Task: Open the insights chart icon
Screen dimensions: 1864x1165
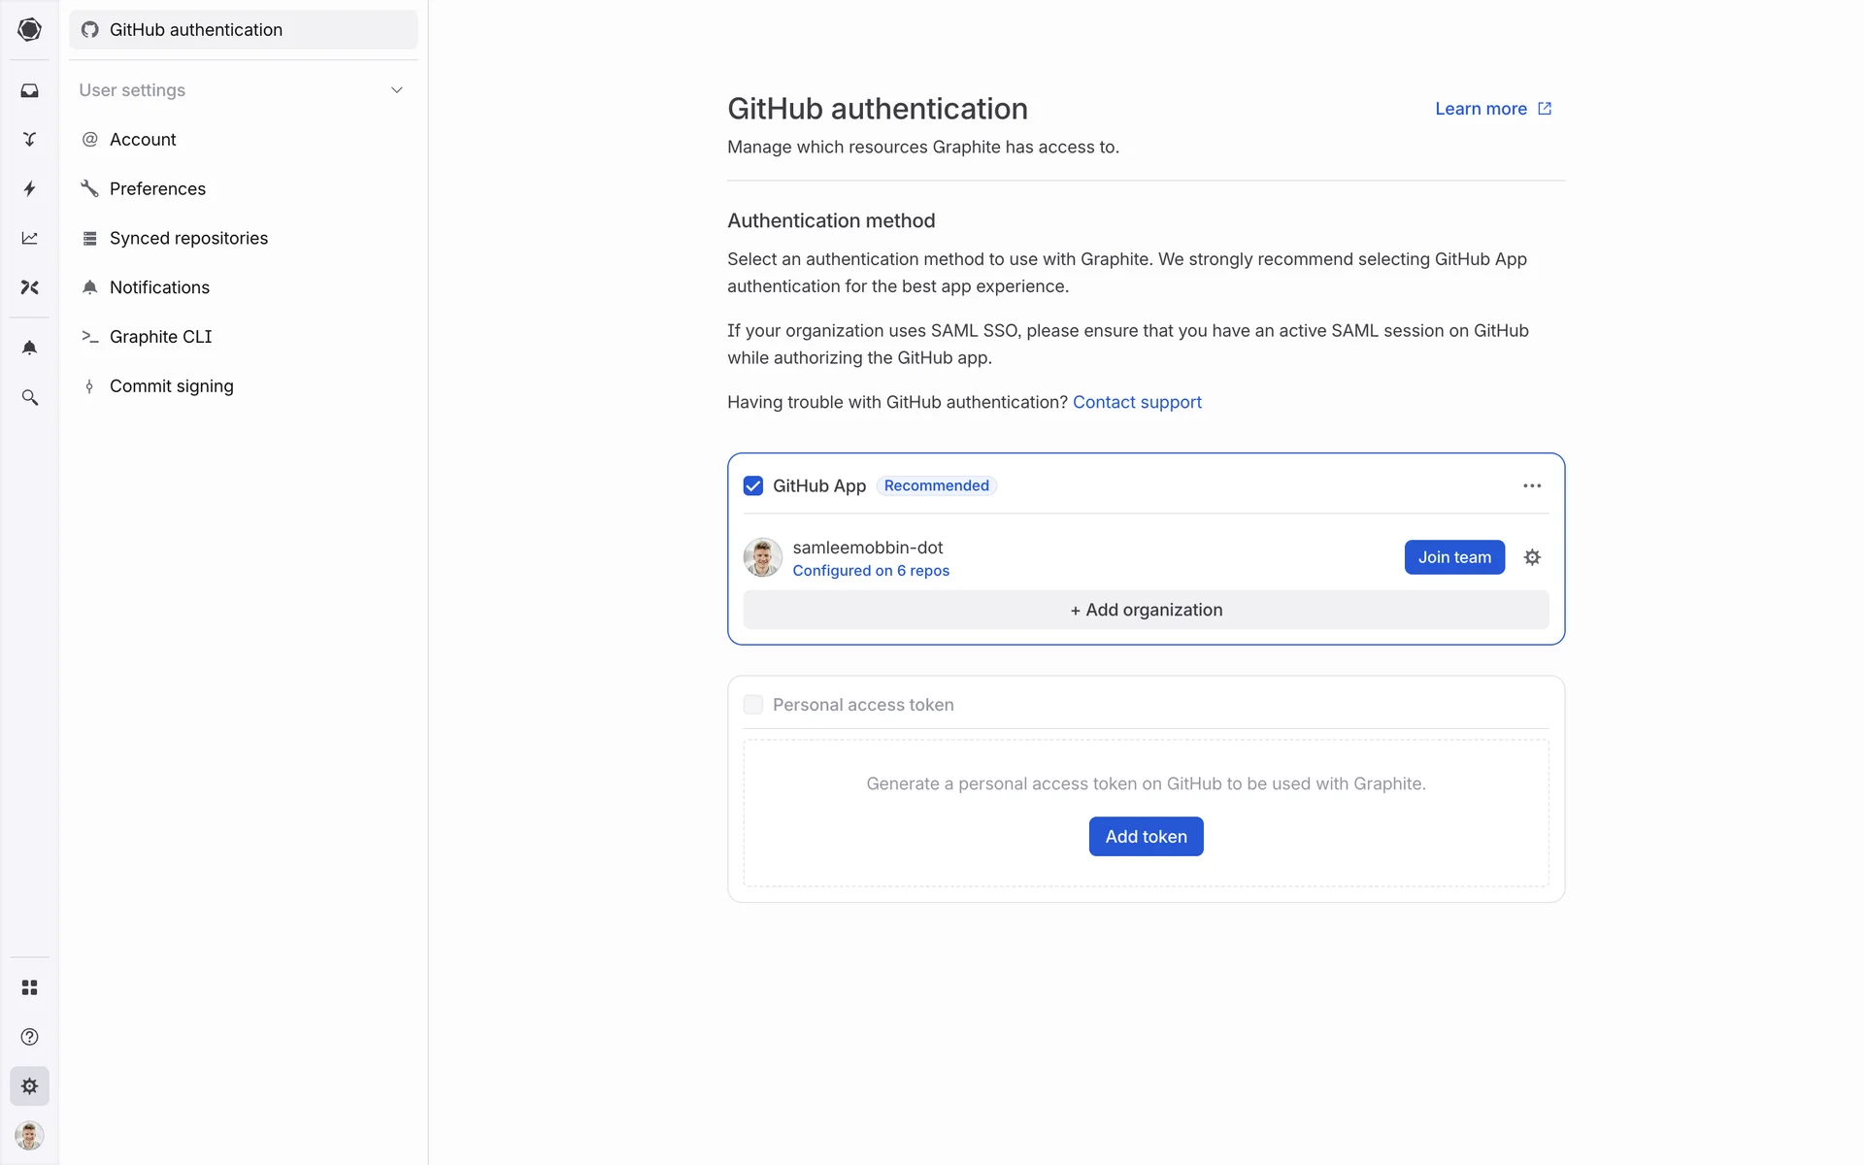Action: click(29, 238)
